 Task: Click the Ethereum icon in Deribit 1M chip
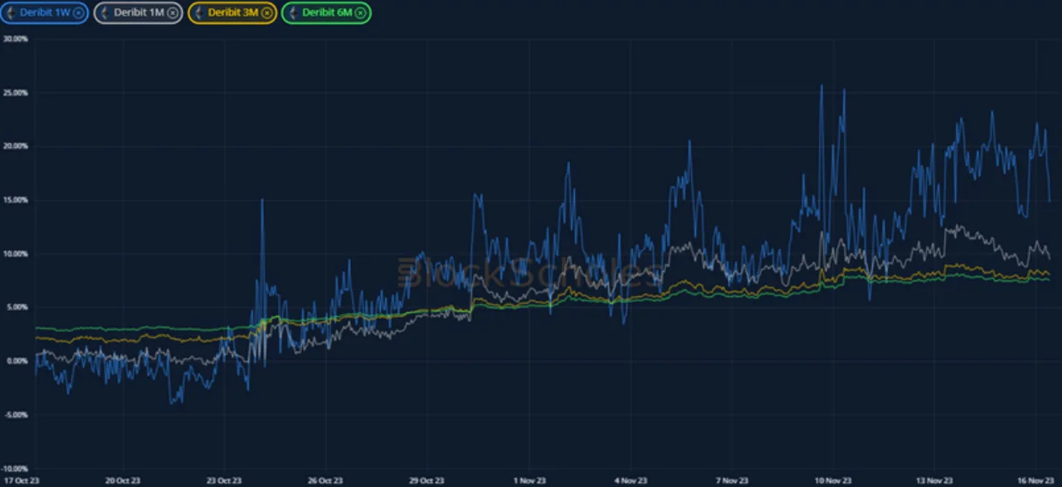(105, 12)
